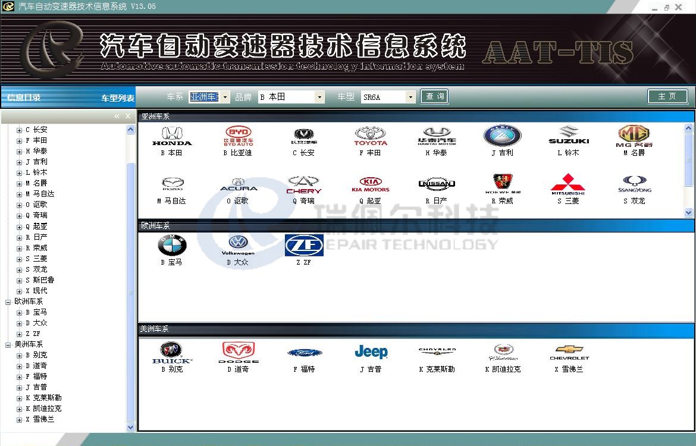Switch to the 车型列表 tab
The width and height of the screenshot is (696, 446).
pos(118,98)
